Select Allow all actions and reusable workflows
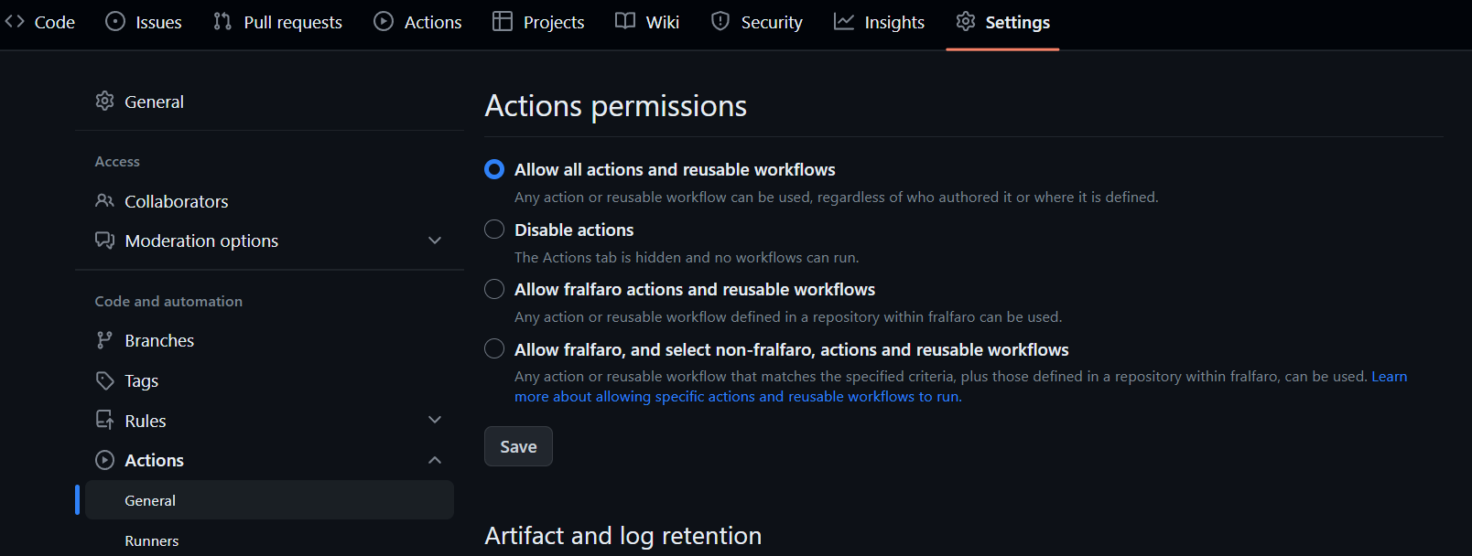This screenshot has height=556, width=1472. coord(494,169)
